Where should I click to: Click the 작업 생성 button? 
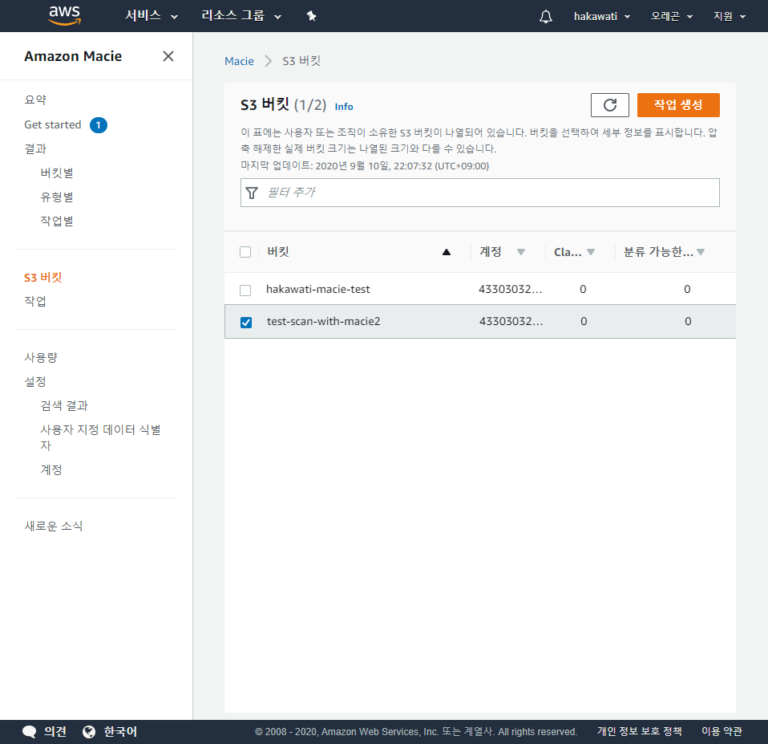tap(678, 105)
